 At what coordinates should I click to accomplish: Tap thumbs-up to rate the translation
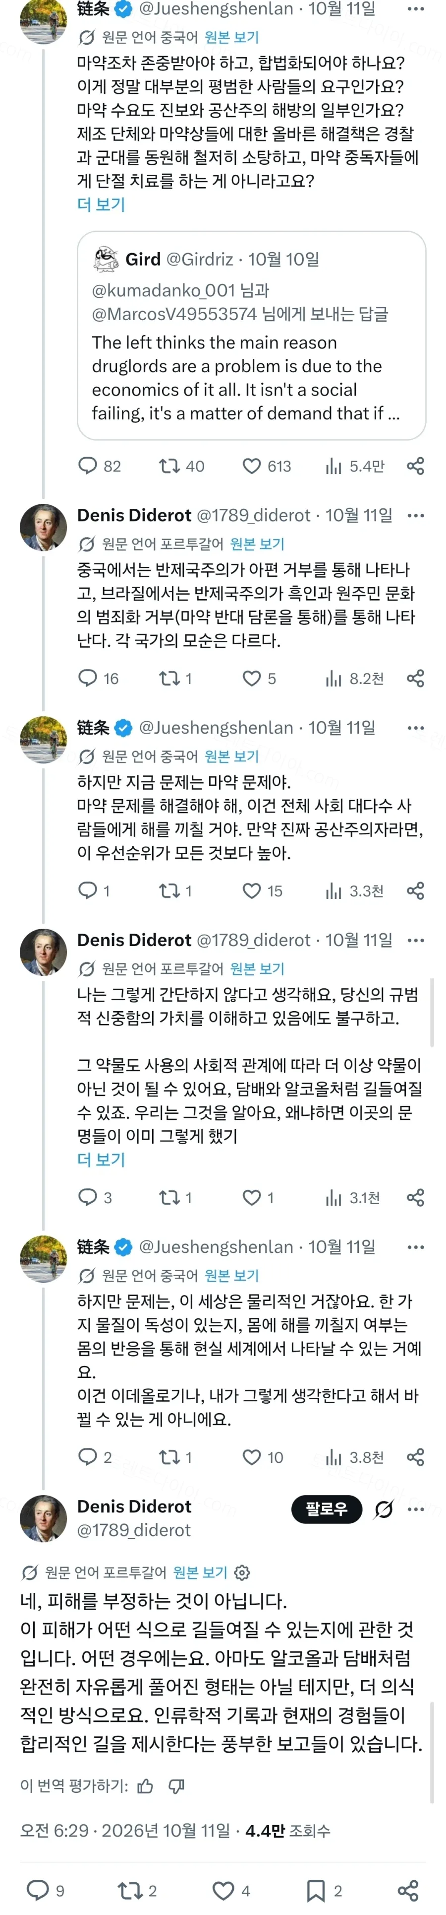(146, 1785)
